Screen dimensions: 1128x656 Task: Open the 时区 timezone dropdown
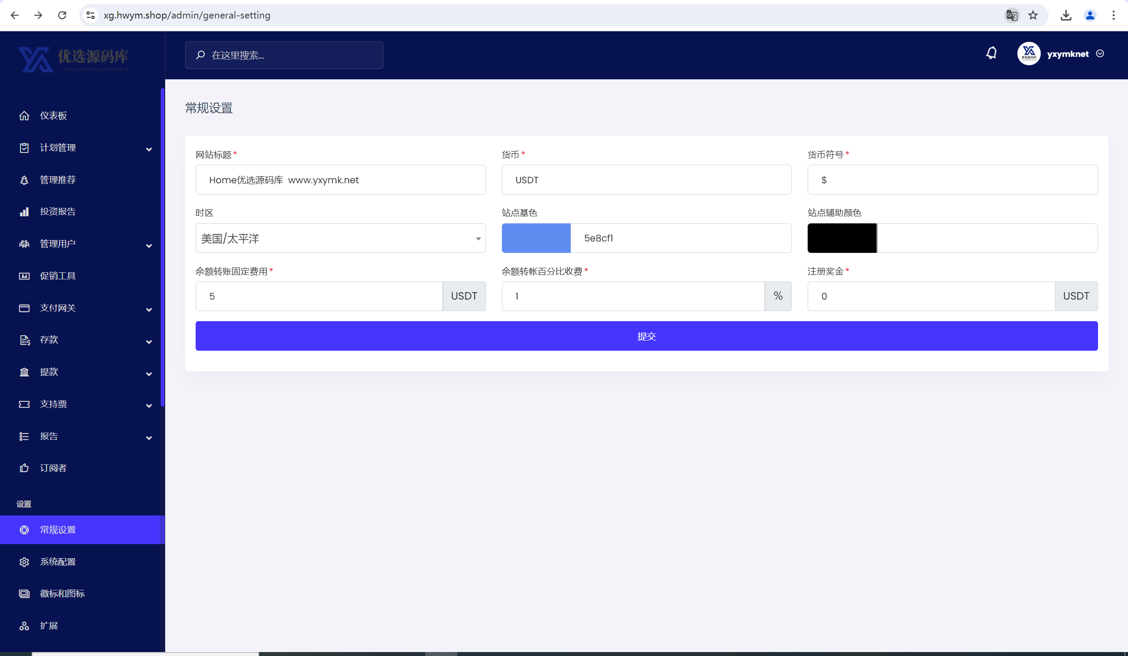pyautogui.click(x=341, y=238)
